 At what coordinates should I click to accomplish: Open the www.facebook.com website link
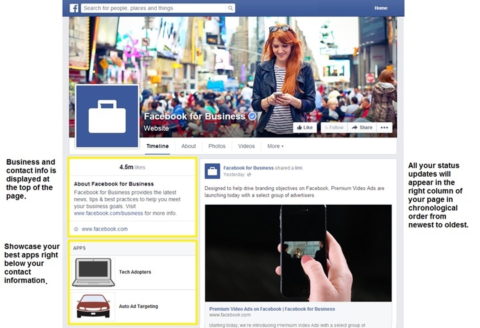coord(105,229)
